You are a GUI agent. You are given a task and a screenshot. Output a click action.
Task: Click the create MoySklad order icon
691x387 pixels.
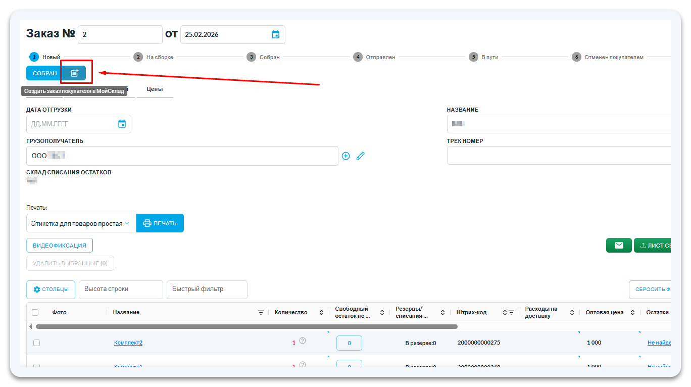(x=74, y=73)
